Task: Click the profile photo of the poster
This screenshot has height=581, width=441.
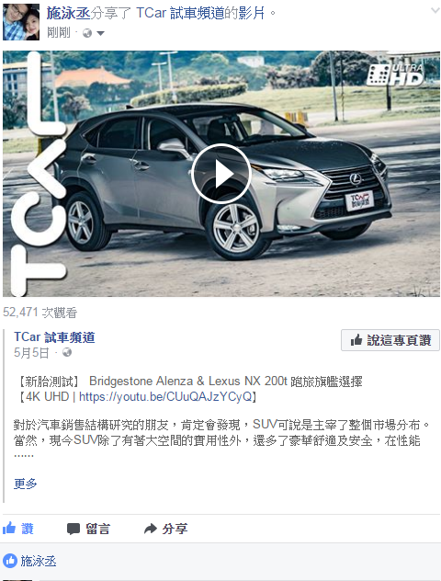Action: [21, 22]
